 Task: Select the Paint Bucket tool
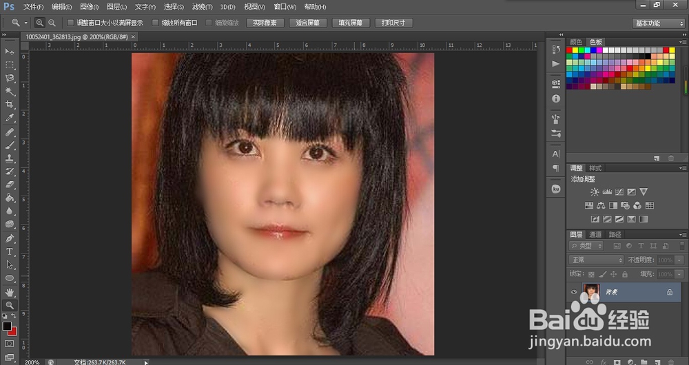9,198
